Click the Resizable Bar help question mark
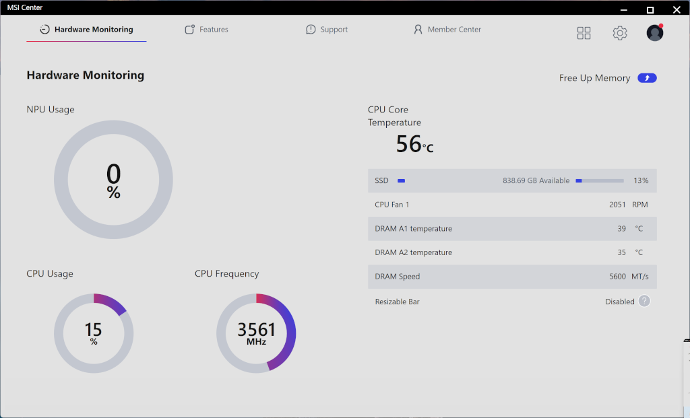This screenshot has height=418, width=690. tap(644, 302)
